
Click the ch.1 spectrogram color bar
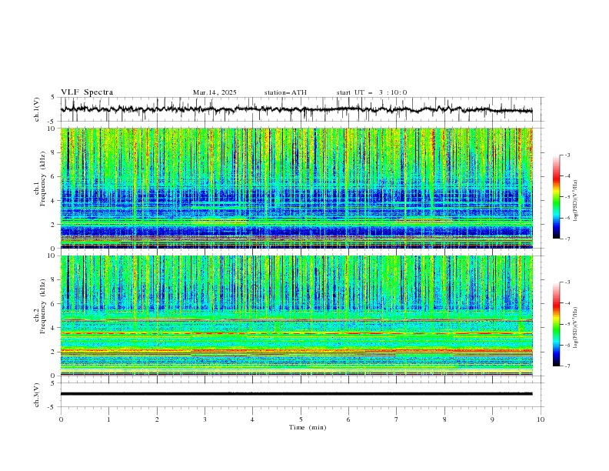[556, 197]
